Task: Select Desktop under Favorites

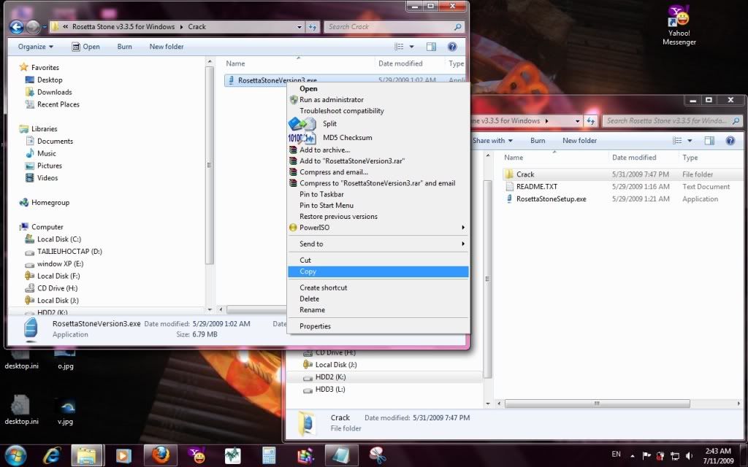Action: coord(50,80)
